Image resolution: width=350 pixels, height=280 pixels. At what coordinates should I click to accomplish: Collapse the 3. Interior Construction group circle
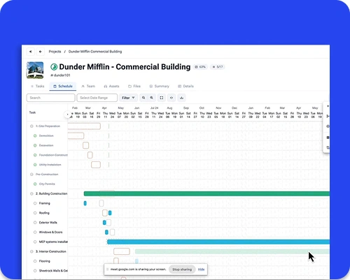[31, 251]
